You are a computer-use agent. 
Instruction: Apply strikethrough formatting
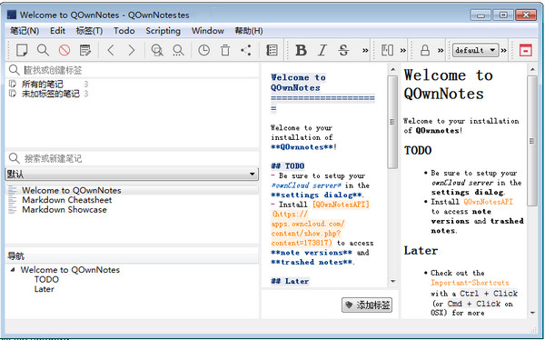(x=343, y=50)
